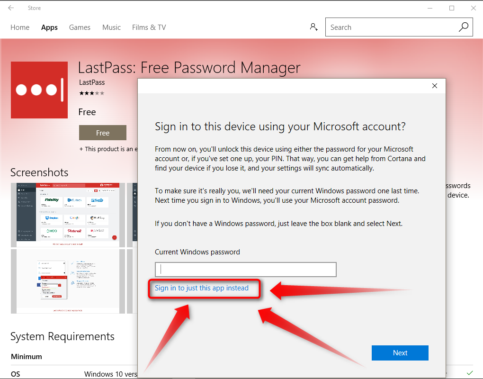Open the lower-left LastPass screenshot thumbnail
The width and height of the screenshot is (483, 379).
point(68,281)
